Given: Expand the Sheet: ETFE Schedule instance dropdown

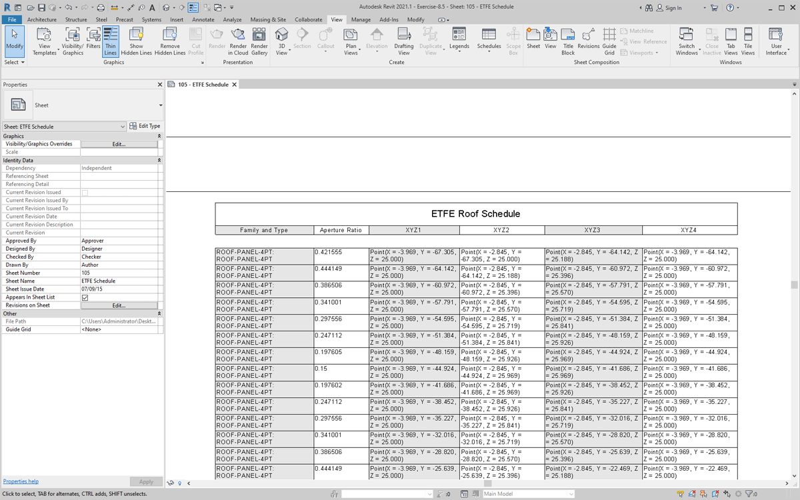Looking at the screenshot, I should 123,127.
